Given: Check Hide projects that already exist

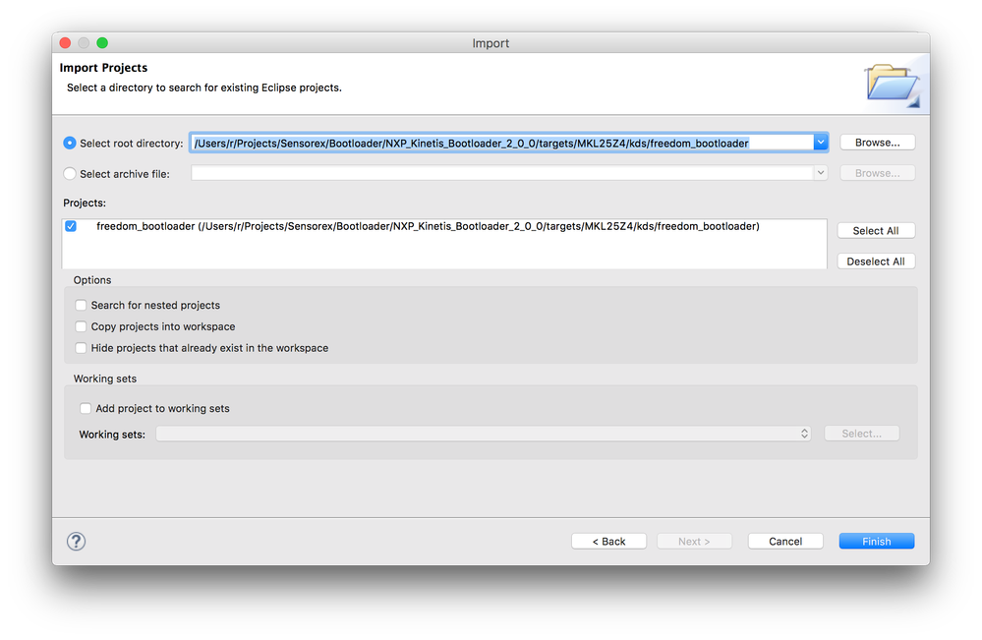Looking at the screenshot, I should [82, 348].
